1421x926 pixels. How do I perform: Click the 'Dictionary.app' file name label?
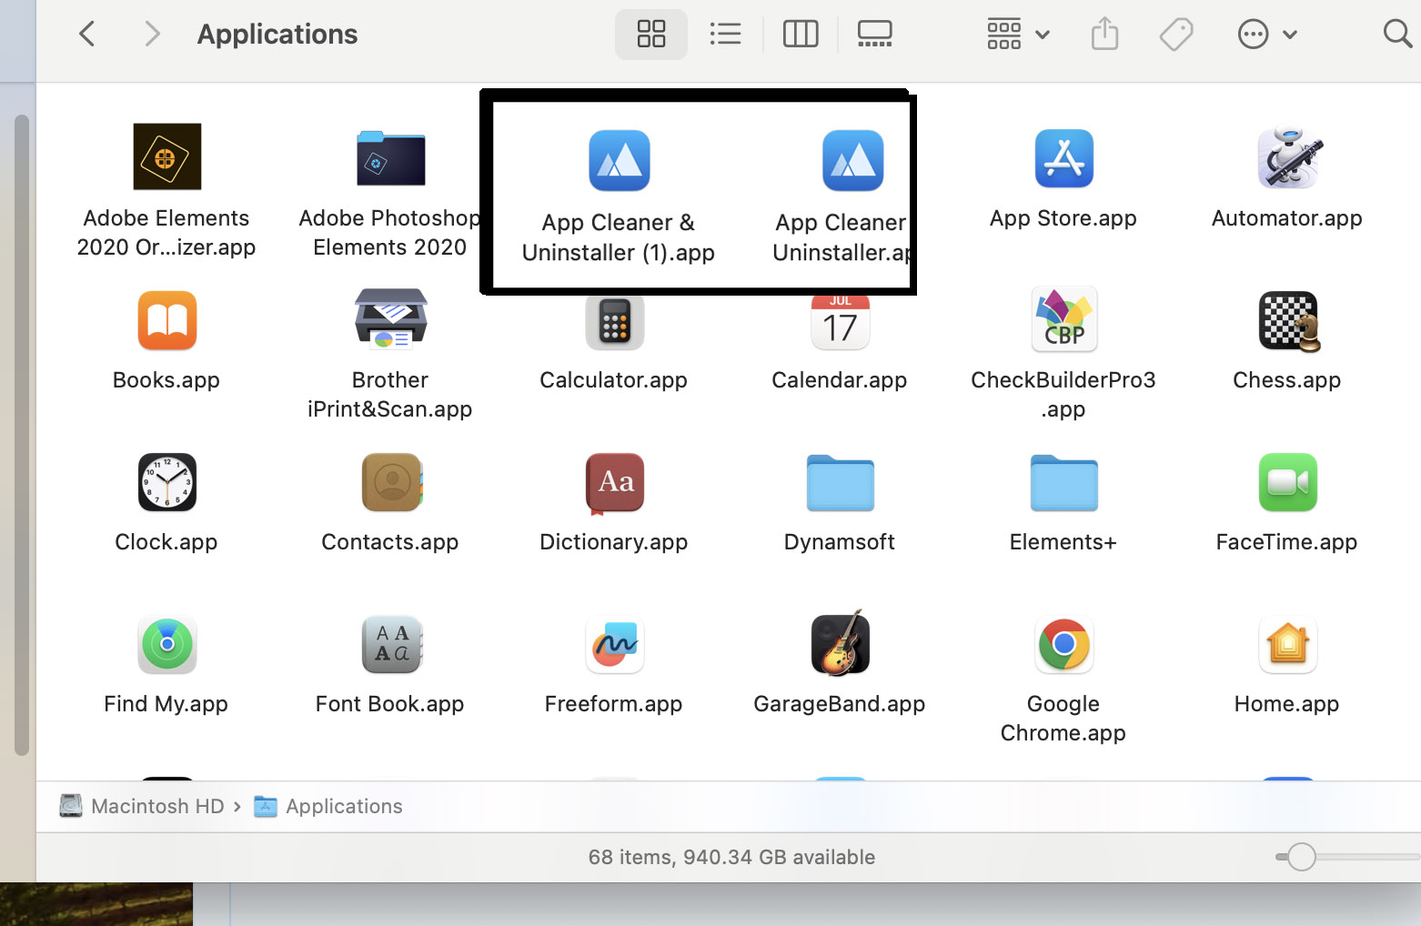coord(613,542)
